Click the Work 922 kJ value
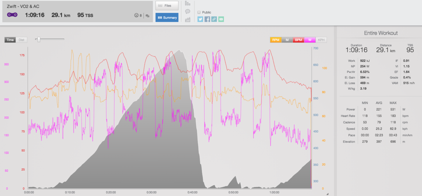 (365, 60)
